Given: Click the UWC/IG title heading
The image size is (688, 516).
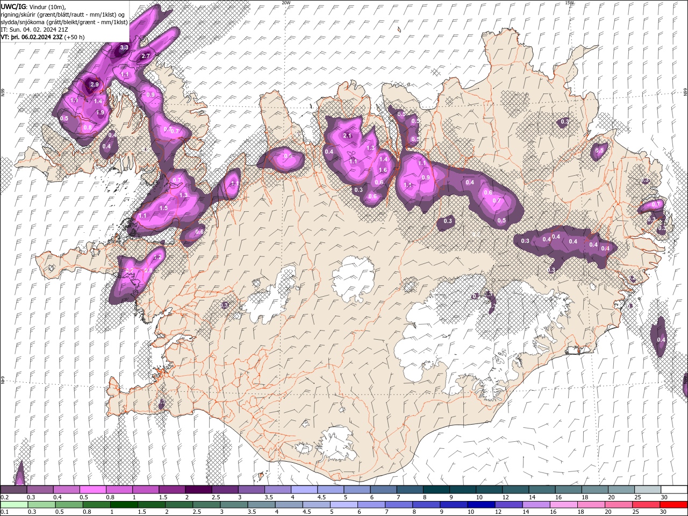Looking at the screenshot, I should (x=12, y=6).
